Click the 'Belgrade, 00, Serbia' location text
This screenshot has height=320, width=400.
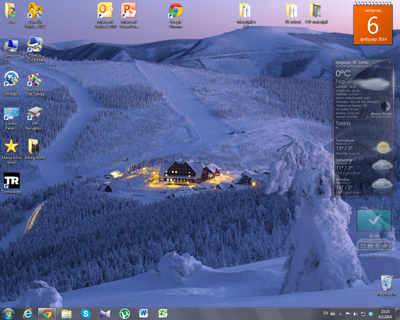click(x=352, y=62)
